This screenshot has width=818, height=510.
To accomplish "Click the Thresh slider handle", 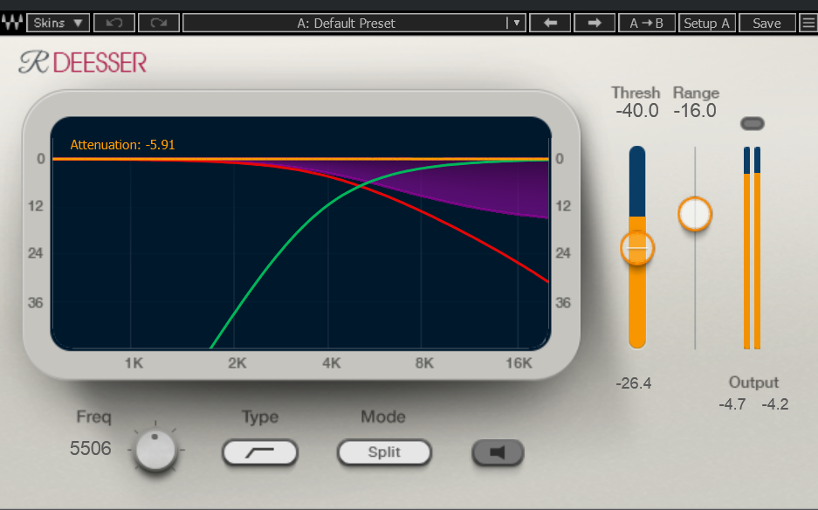I will (x=637, y=248).
